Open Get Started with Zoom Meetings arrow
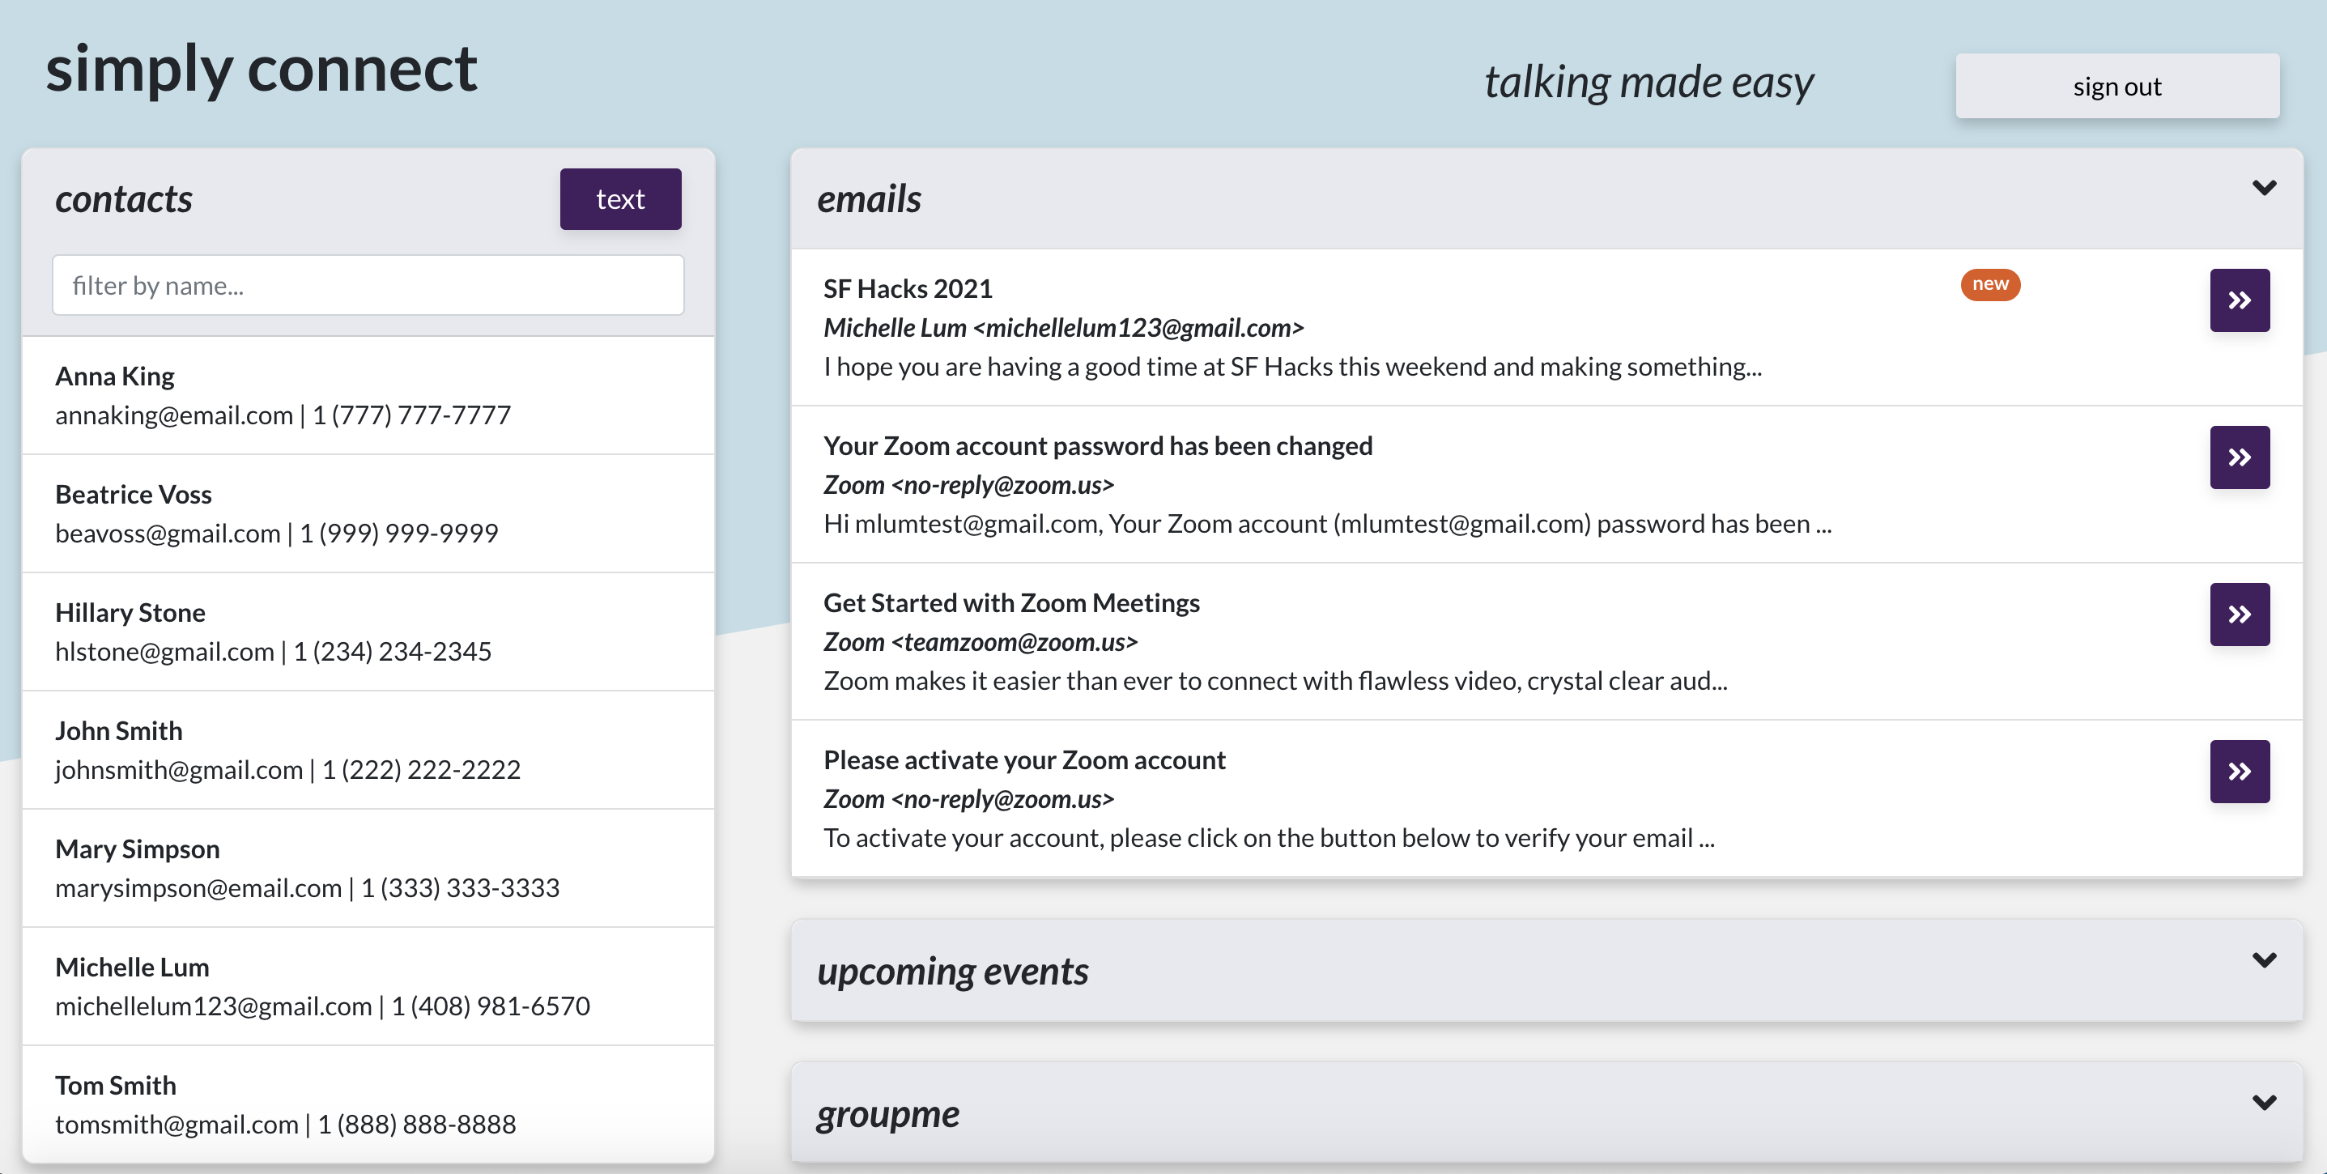Screen dimensions: 2327x1174 pyautogui.click(x=2239, y=614)
